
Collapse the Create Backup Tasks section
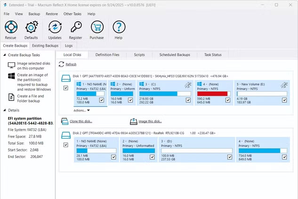point(4,55)
